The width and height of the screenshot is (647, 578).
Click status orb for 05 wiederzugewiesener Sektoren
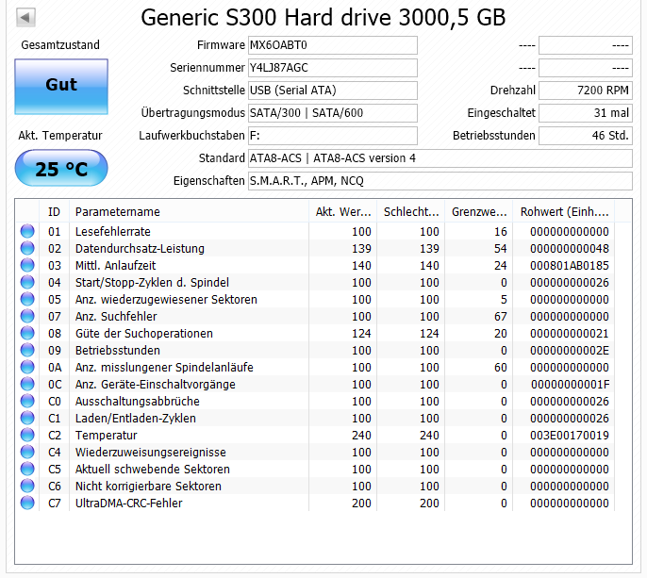point(27,299)
